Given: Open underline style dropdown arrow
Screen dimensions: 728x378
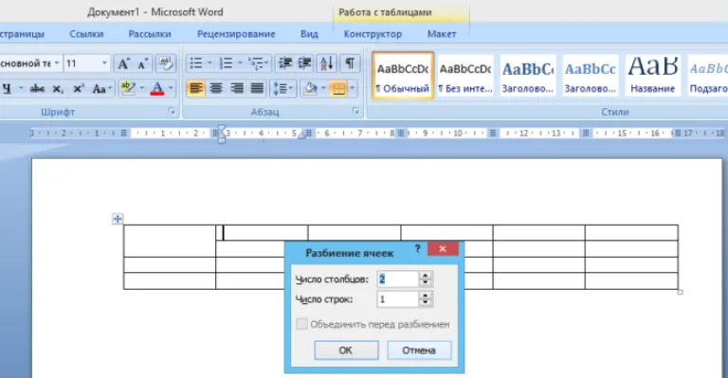Looking at the screenshot, I should 21,88.
